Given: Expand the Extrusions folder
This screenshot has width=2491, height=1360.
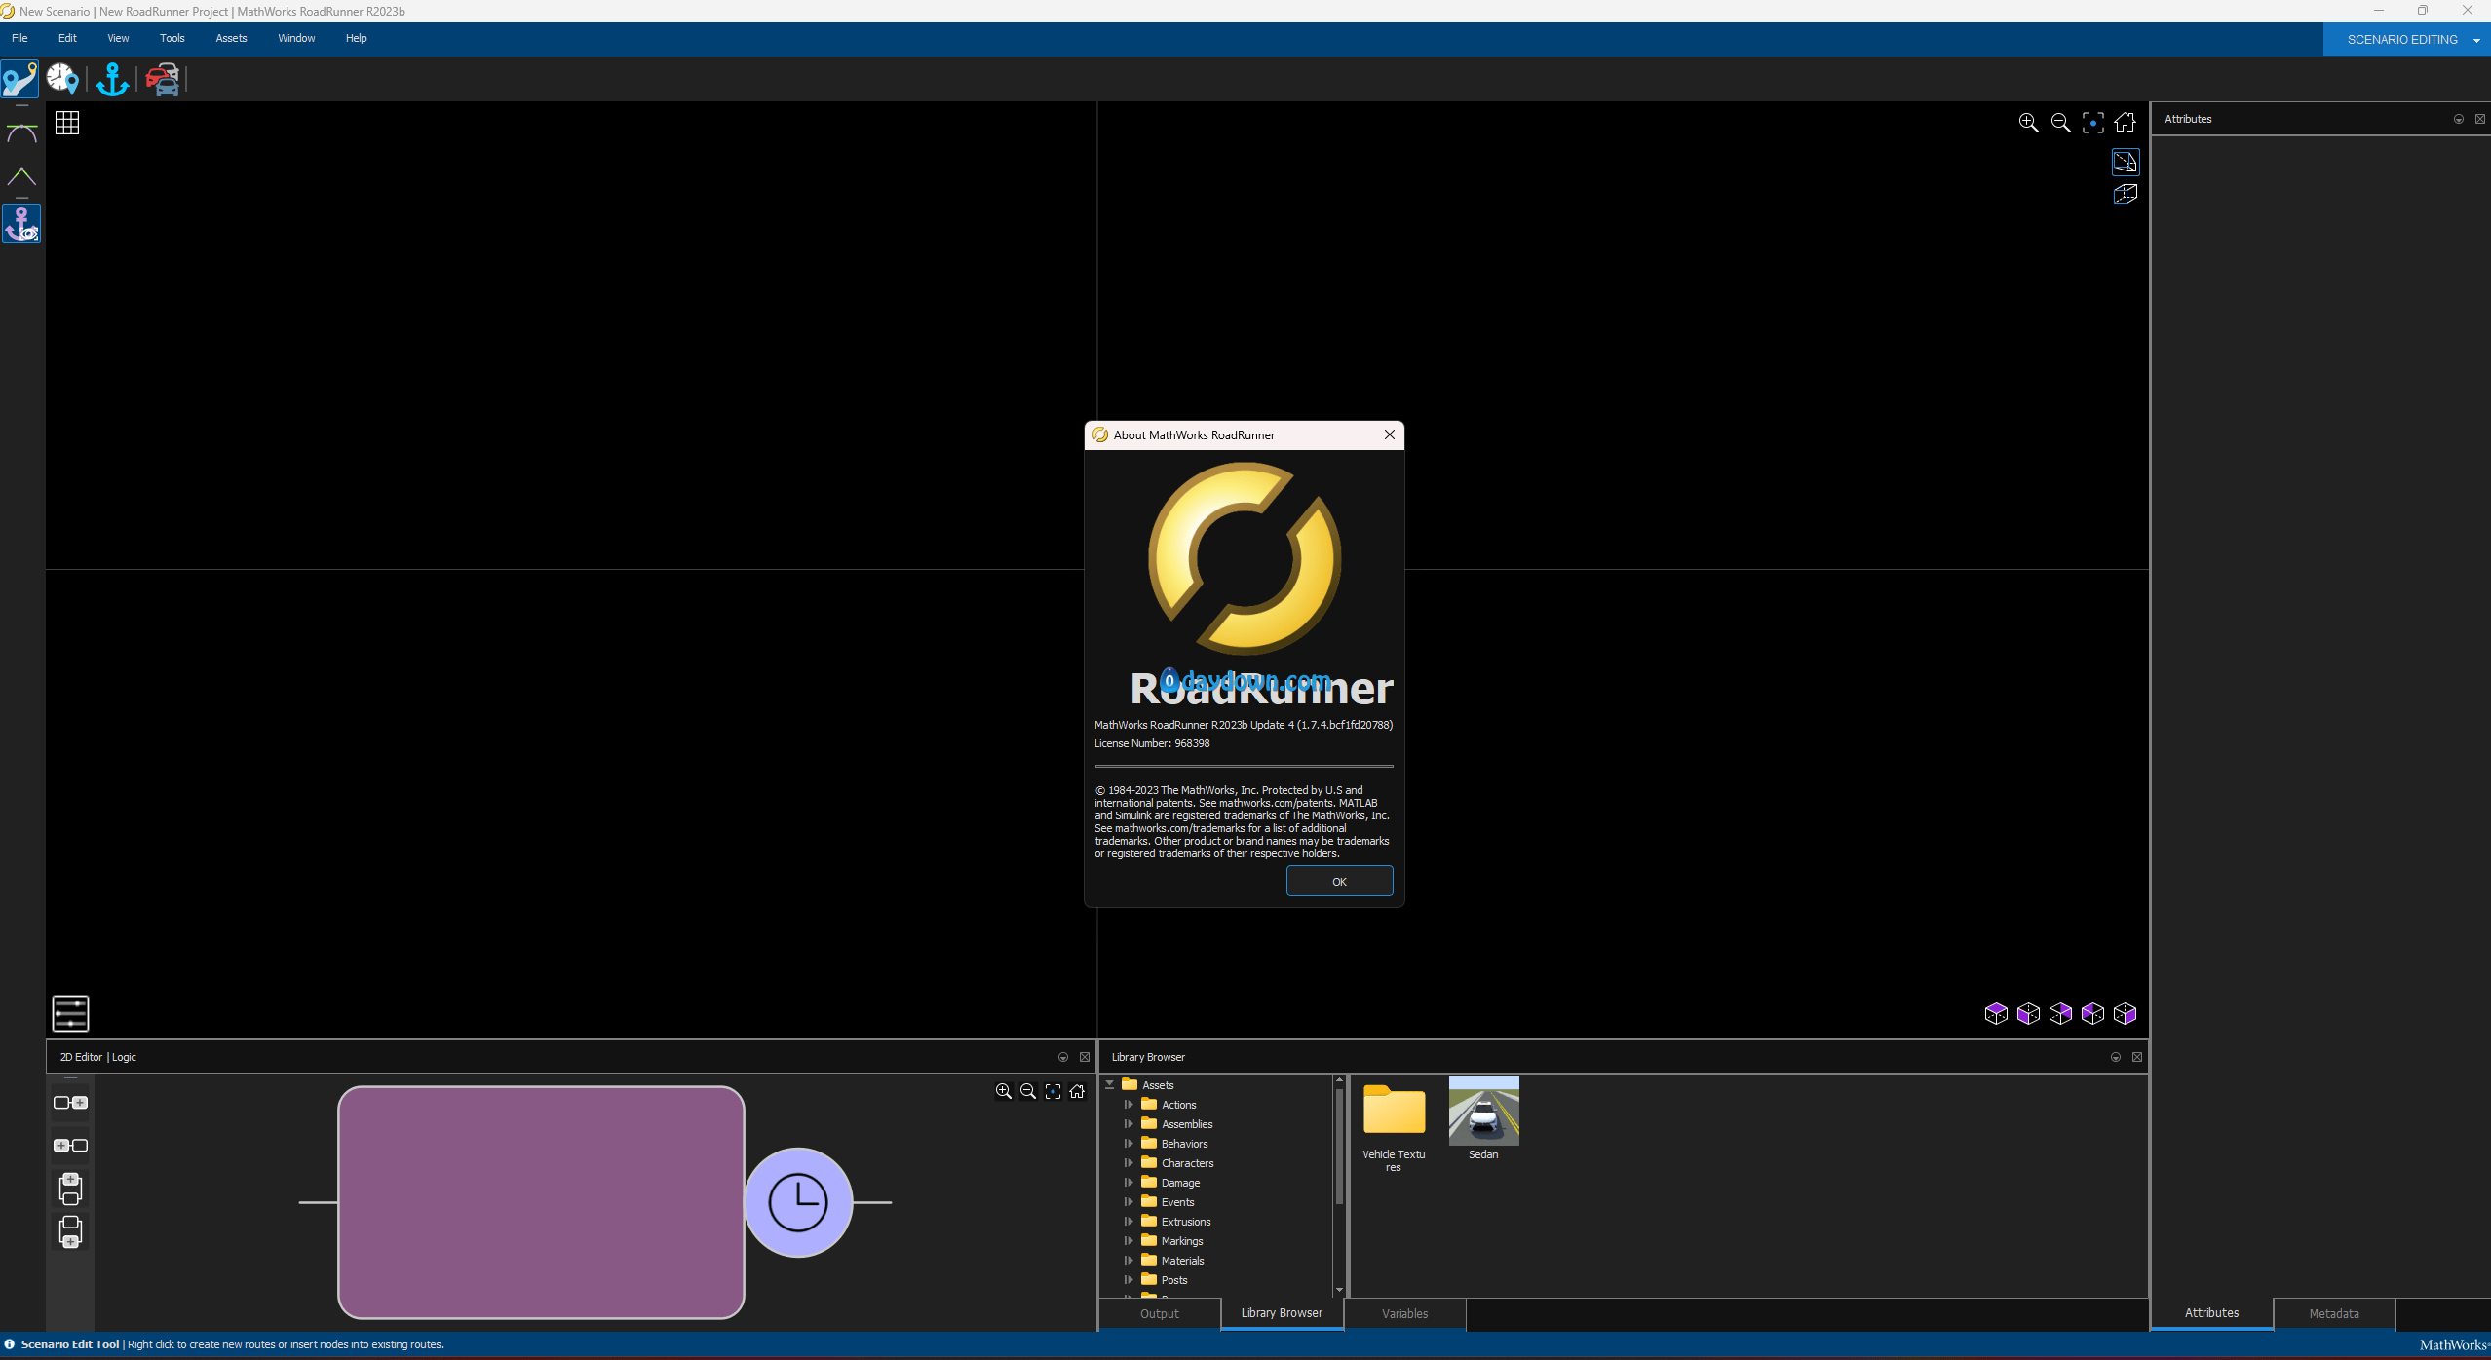Looking at the screenshot, I should [x=1129, y=1221].
